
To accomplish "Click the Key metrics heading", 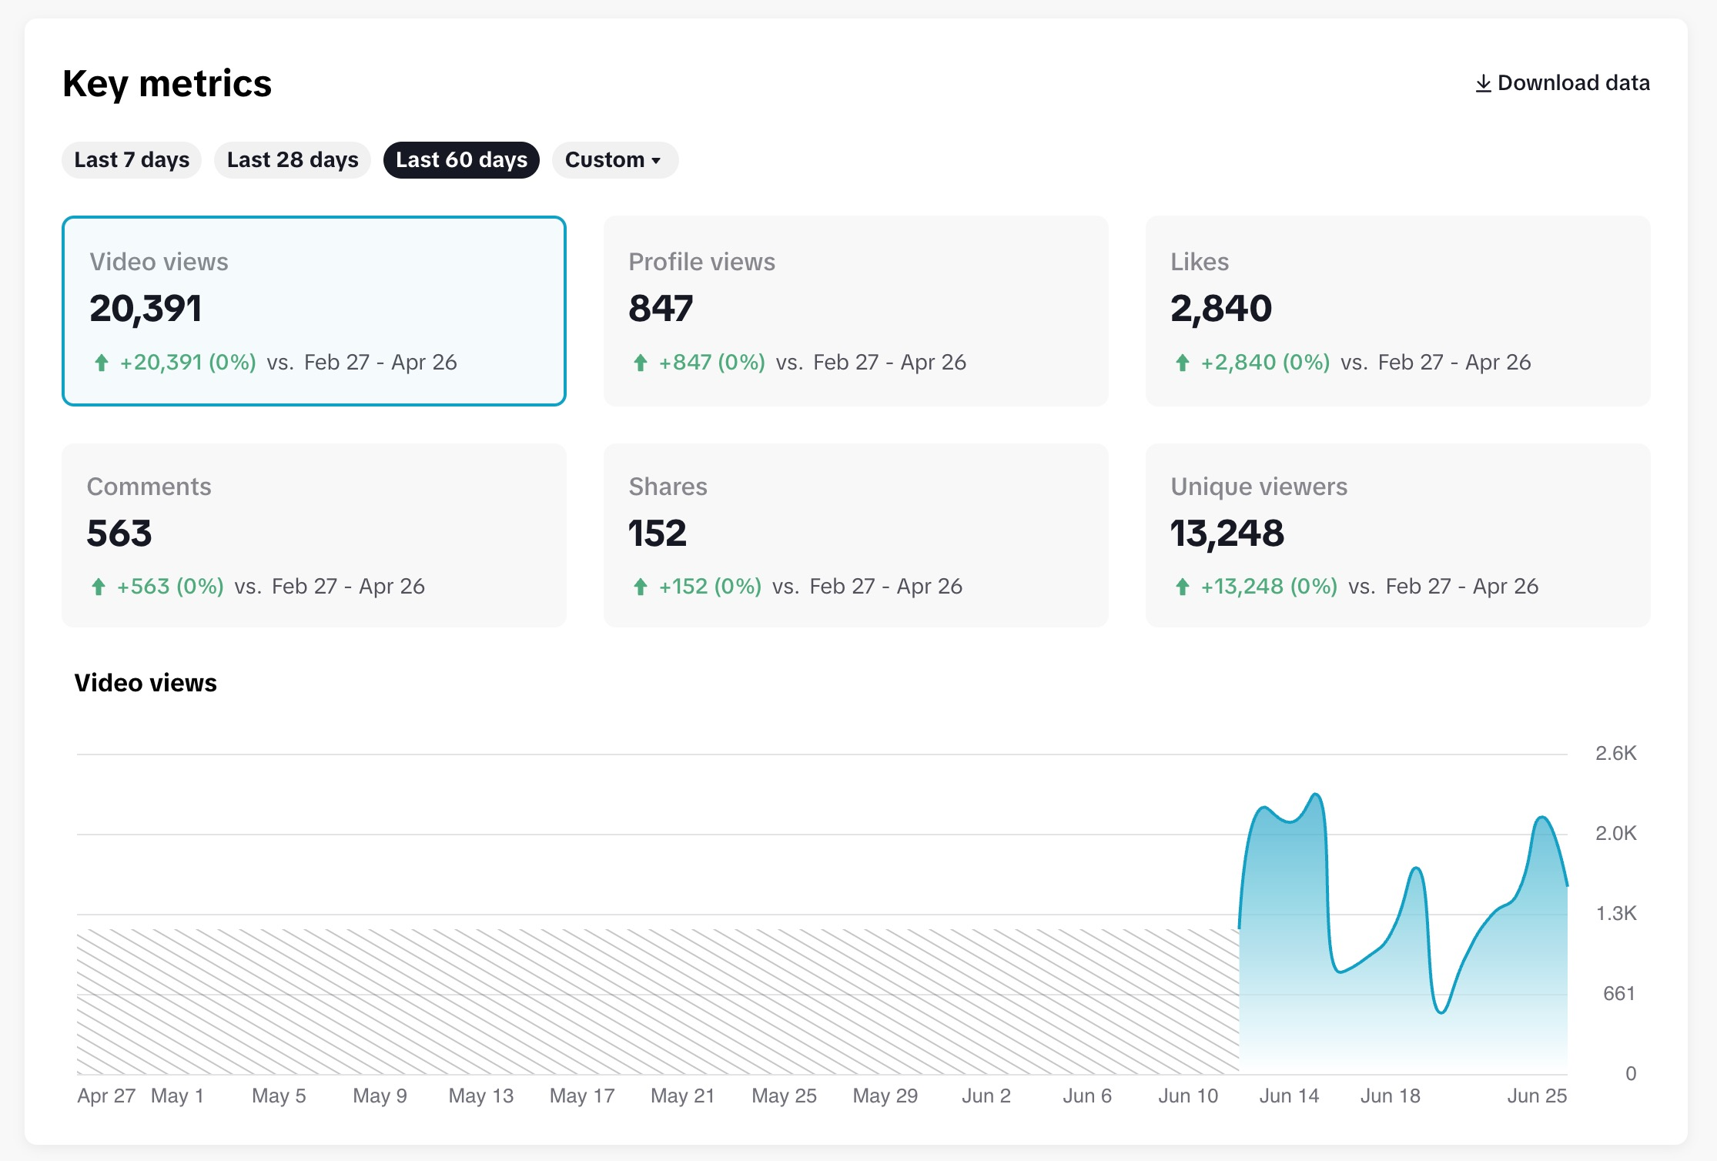I will pyautogui.click(x=167, y=83).
